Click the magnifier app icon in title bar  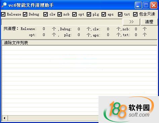point(4,5)
